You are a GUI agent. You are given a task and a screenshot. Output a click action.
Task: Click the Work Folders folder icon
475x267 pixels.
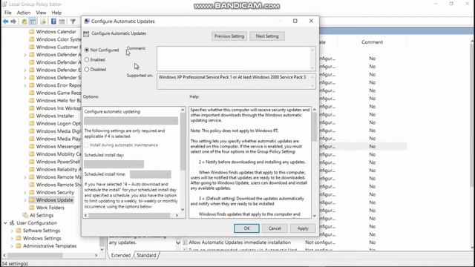pos(31,208)
